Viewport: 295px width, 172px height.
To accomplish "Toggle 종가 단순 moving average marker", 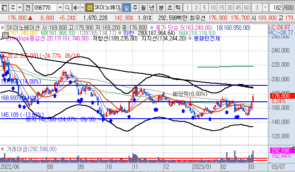I will pyautogui.click(x=151, y=28).
